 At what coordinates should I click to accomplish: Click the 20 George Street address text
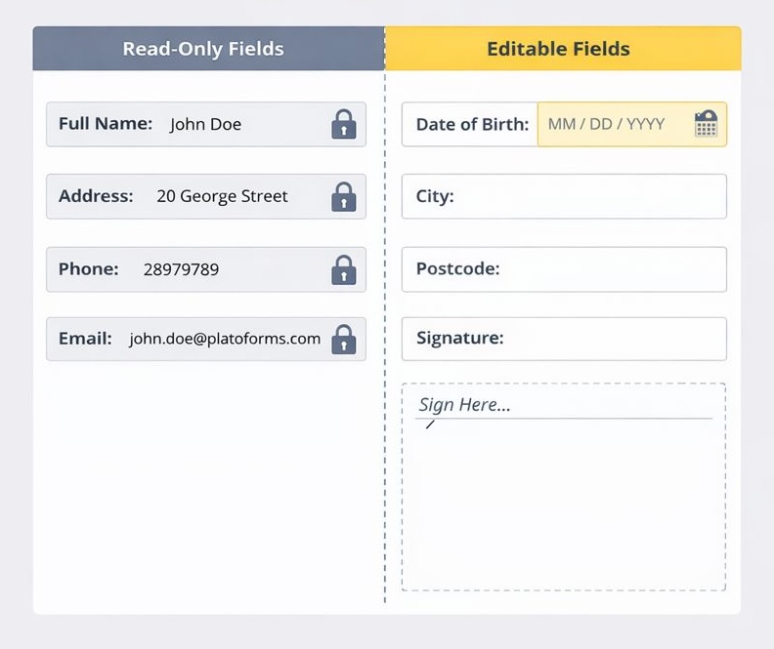pyautogui.click(x=222, y=196)
